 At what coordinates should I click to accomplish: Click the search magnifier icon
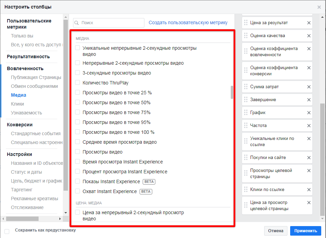click(x=77, y=23)
